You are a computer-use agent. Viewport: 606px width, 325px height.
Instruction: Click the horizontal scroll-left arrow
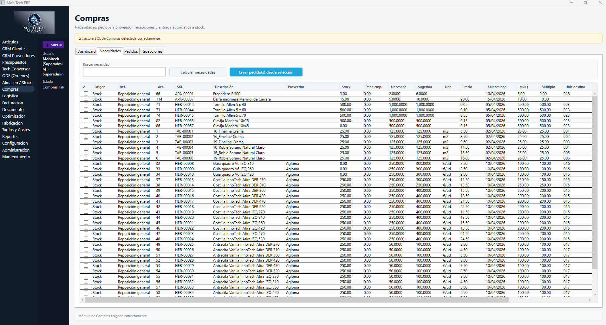83,300
